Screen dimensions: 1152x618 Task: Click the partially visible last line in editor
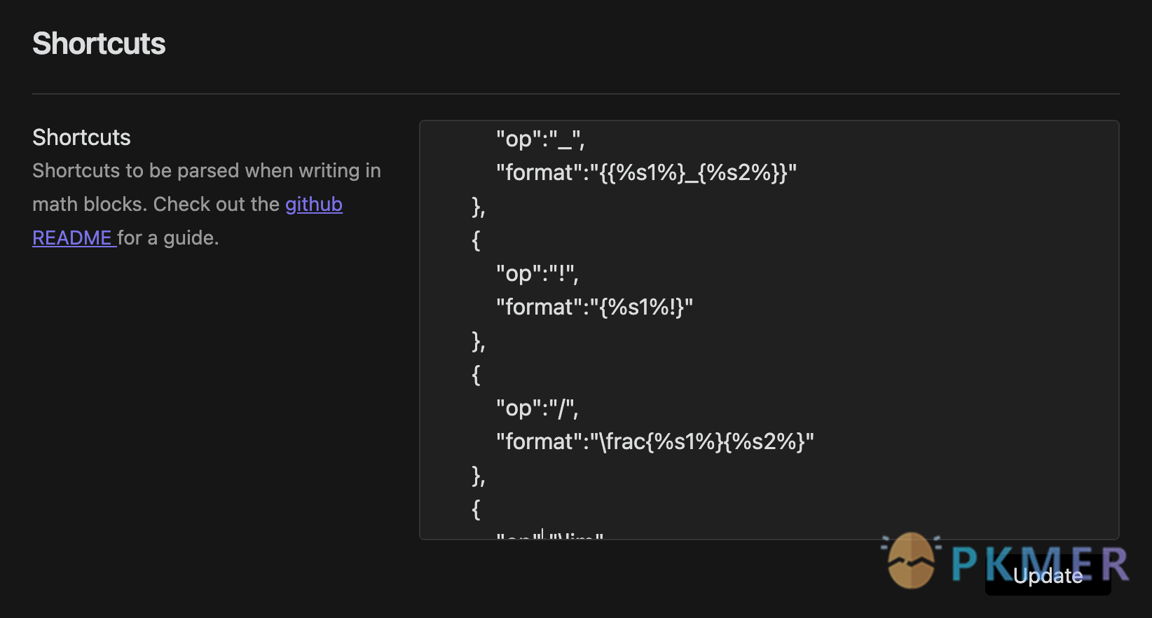tap(550, 535)
